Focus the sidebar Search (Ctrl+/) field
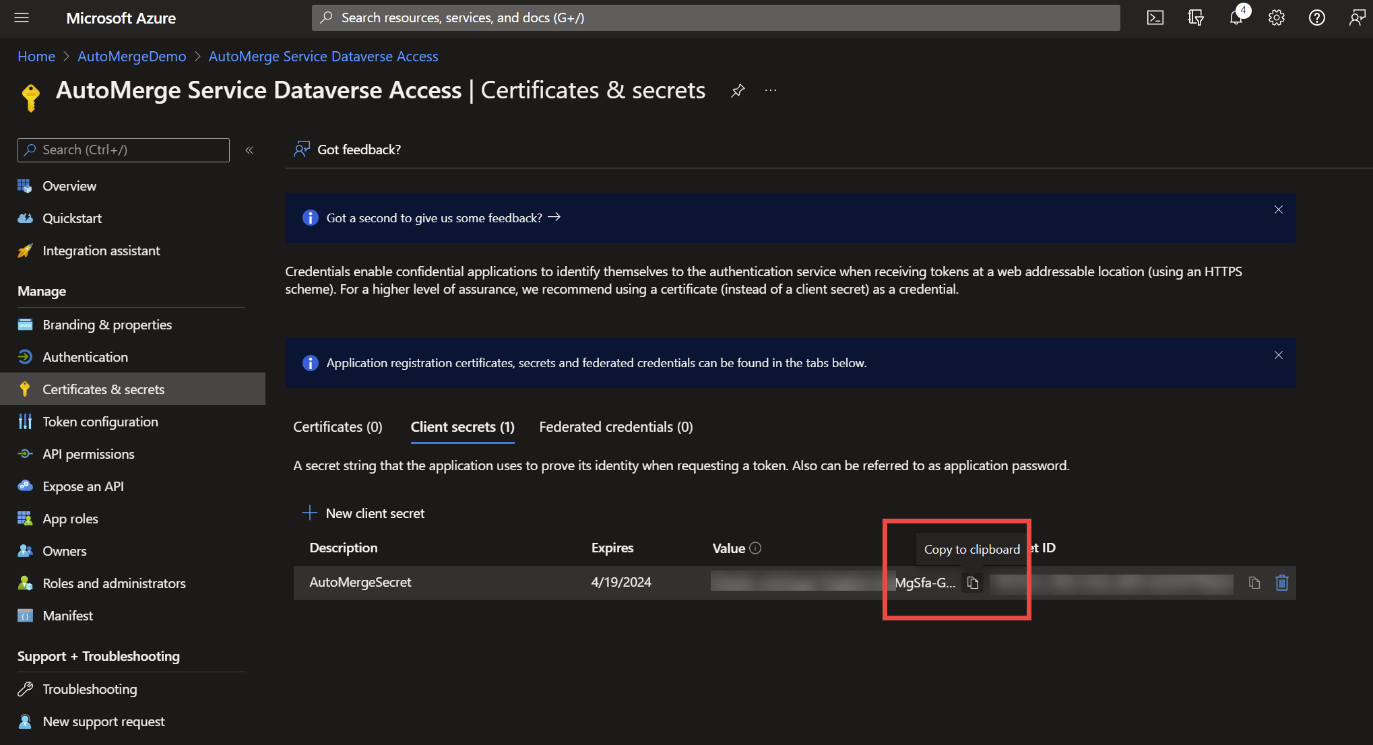 123,150
